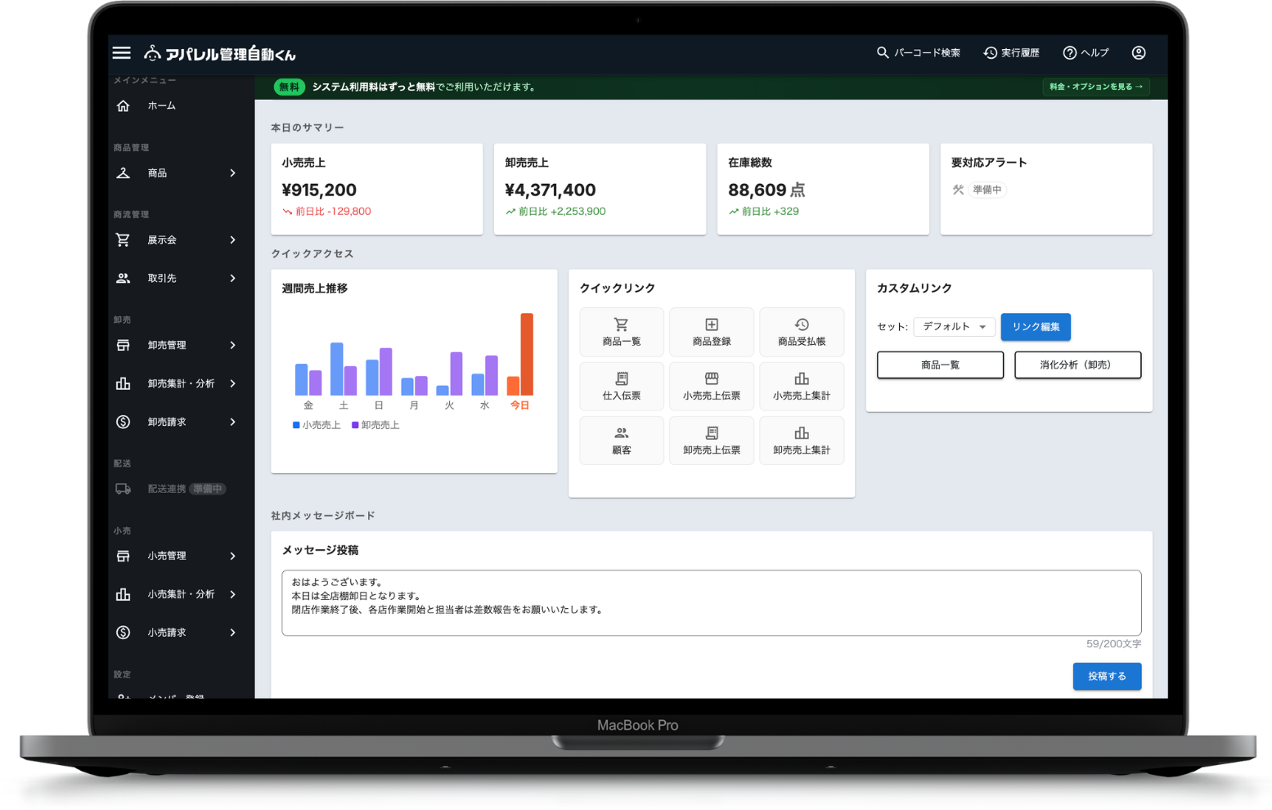Open 仕入伝票 quick link tile
1272x810 pixels.
tap(622, 387)
